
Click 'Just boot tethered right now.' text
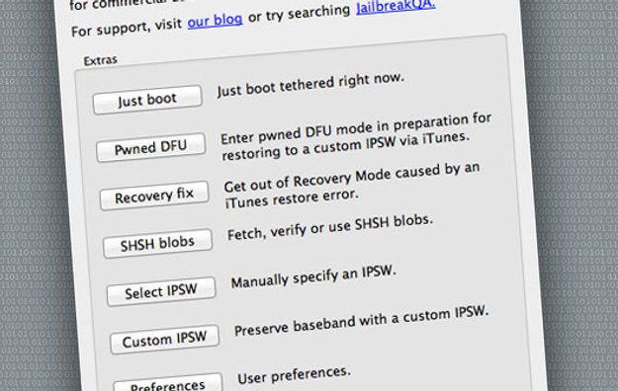(310, 85)
